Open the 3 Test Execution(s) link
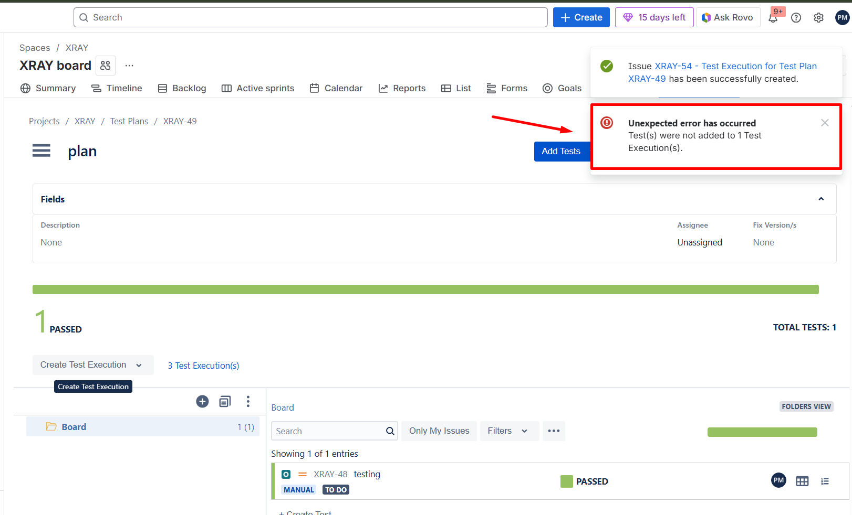The height and width of the screenshot is (515, 852). (x=203, y=366)
